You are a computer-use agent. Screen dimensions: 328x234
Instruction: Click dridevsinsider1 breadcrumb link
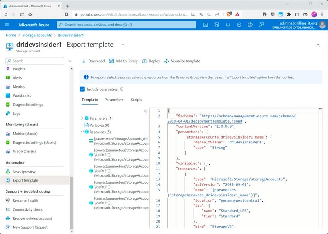pyautogui.click(x=71, y=35)
